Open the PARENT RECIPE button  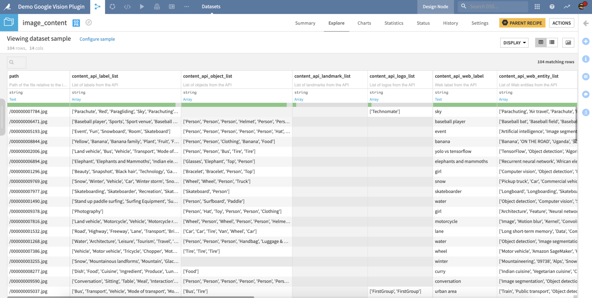[x=522, y=23]
